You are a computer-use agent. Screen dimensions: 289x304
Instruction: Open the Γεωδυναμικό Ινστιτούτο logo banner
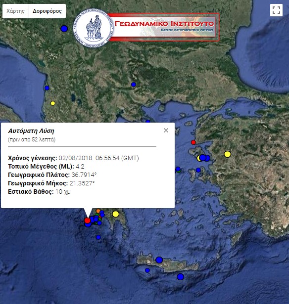(x=164, y=27)
